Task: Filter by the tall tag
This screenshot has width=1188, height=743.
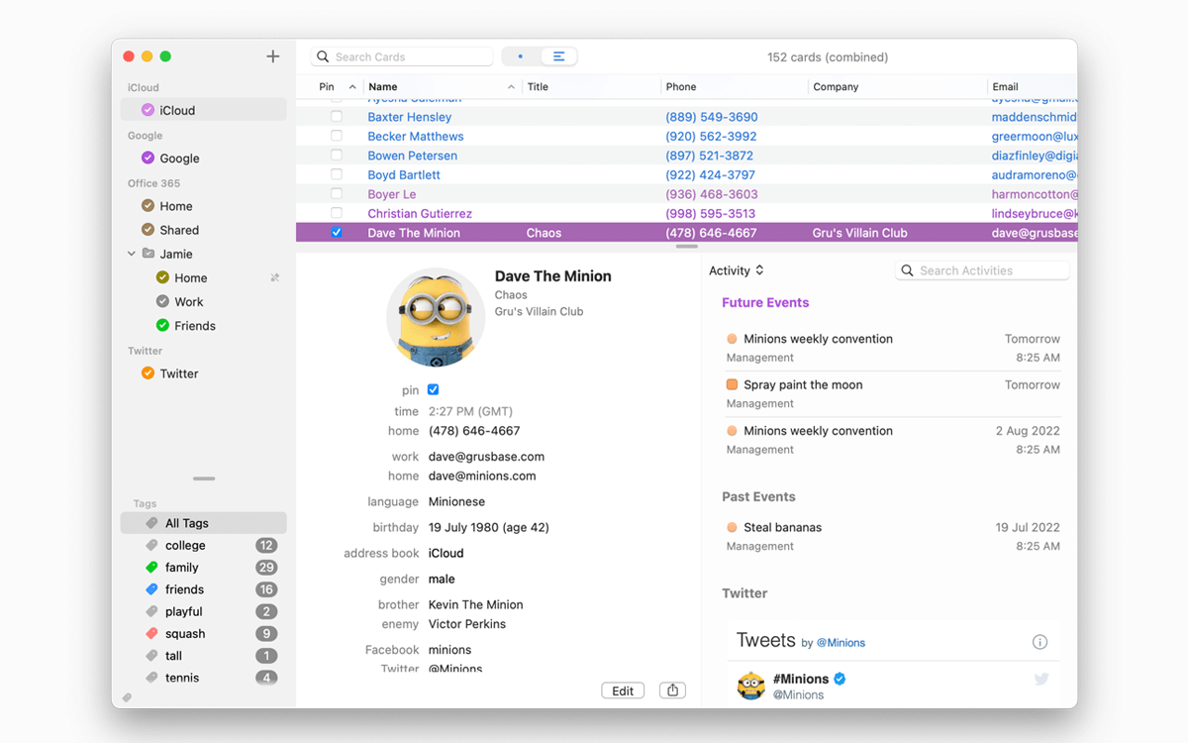Action: (204, 656)
